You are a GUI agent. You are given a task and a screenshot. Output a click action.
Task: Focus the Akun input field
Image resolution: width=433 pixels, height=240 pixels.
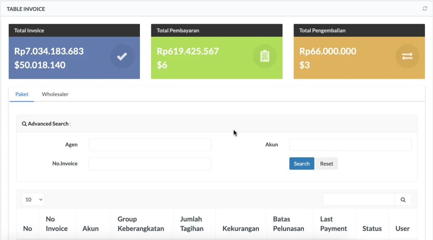[350, 145]
